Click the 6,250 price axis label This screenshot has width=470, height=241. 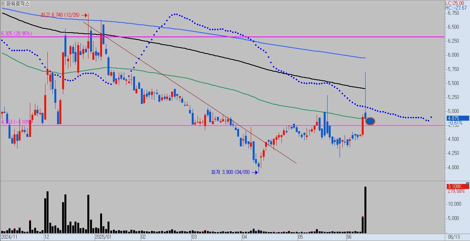click(453, 41)
